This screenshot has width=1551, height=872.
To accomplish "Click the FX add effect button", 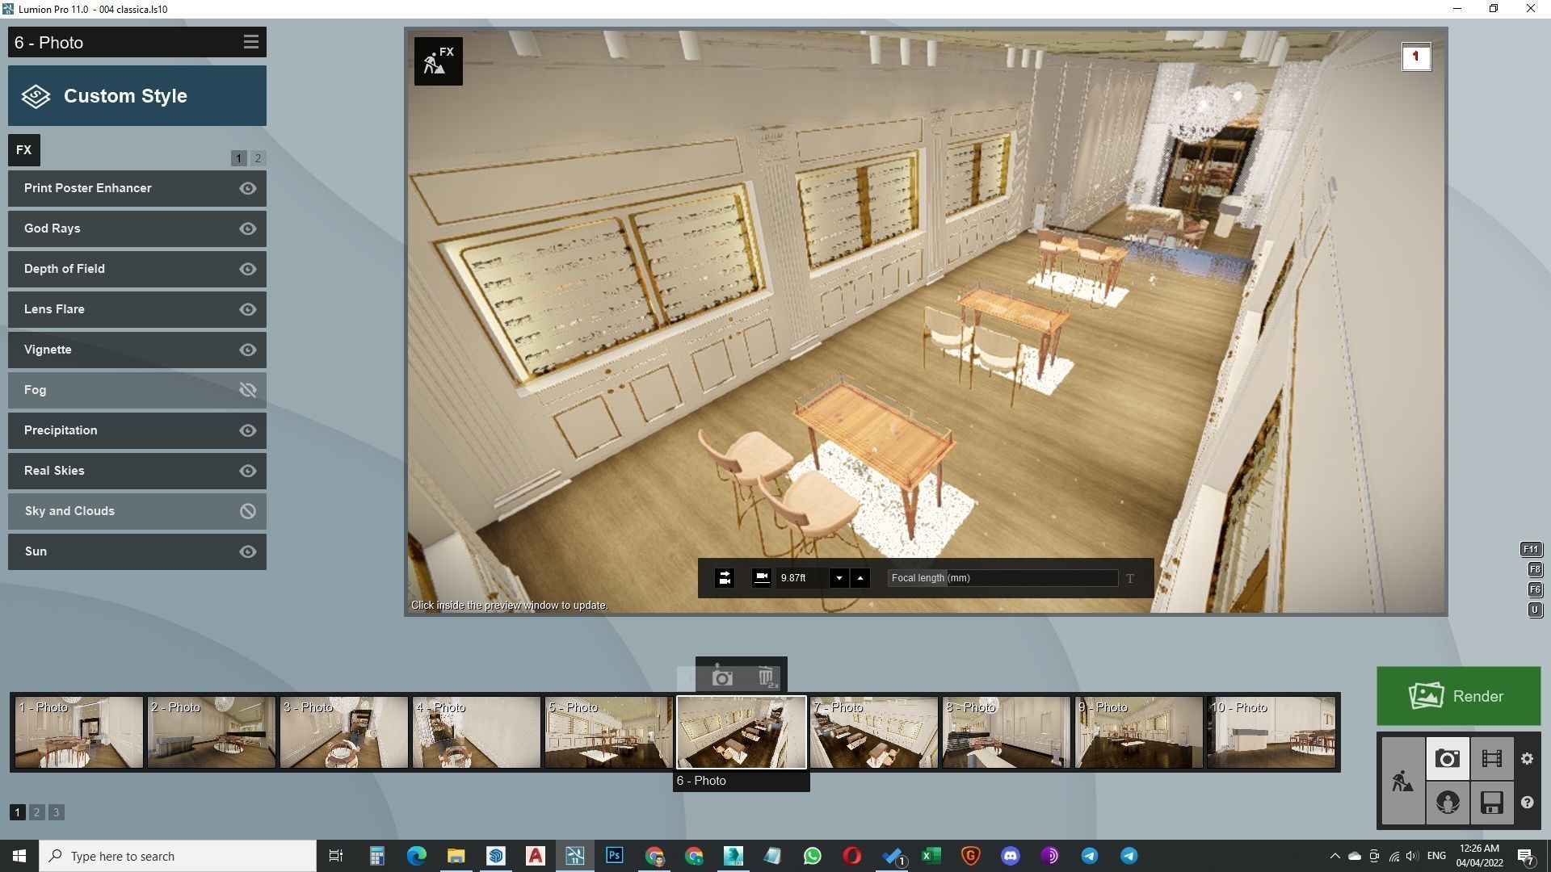I will pos(24,150).
